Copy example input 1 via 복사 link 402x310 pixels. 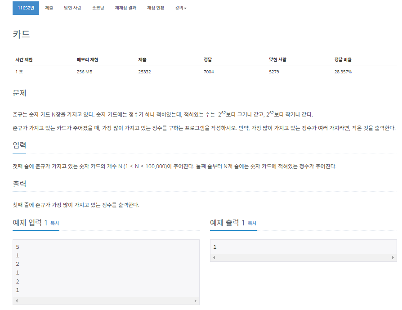pyautogui.click(x=54, y=223)
